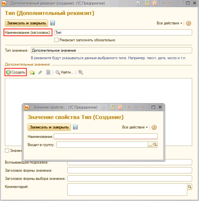
Task: Enable Реквизит заполнять обязательно checkbox
Action: pos(57,40)
